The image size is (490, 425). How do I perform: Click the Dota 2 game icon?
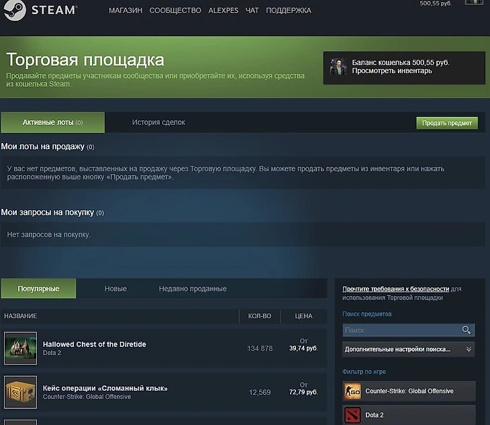[x=352, y=416]
